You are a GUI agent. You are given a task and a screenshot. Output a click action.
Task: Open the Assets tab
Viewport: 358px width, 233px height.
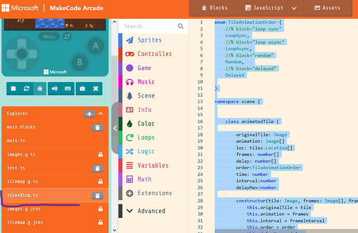(x=327, y=8)
